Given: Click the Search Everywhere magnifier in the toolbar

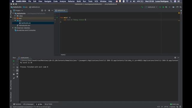Looking at the screenshot, I should pos(181,7).
